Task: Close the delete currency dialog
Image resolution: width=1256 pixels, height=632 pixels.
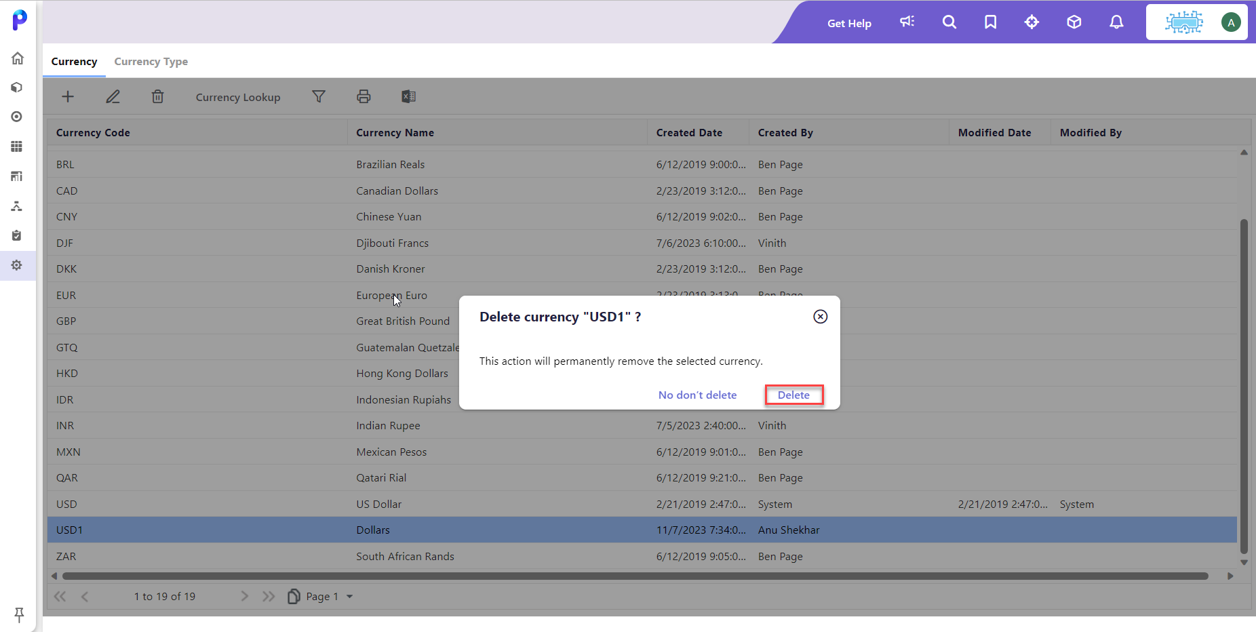Action: pos(821,317)
